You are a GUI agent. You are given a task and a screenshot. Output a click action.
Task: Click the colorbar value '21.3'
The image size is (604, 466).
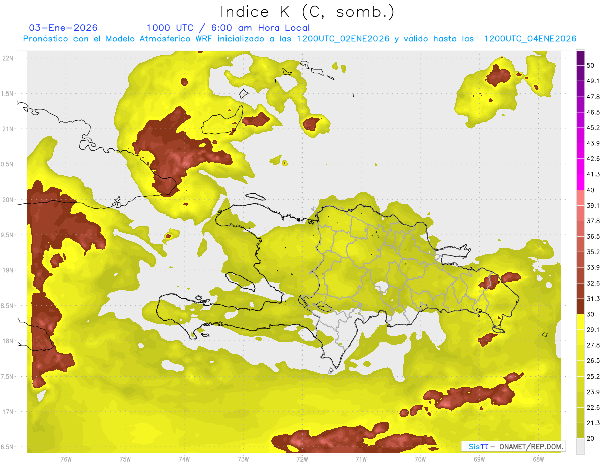click(593, 423)
